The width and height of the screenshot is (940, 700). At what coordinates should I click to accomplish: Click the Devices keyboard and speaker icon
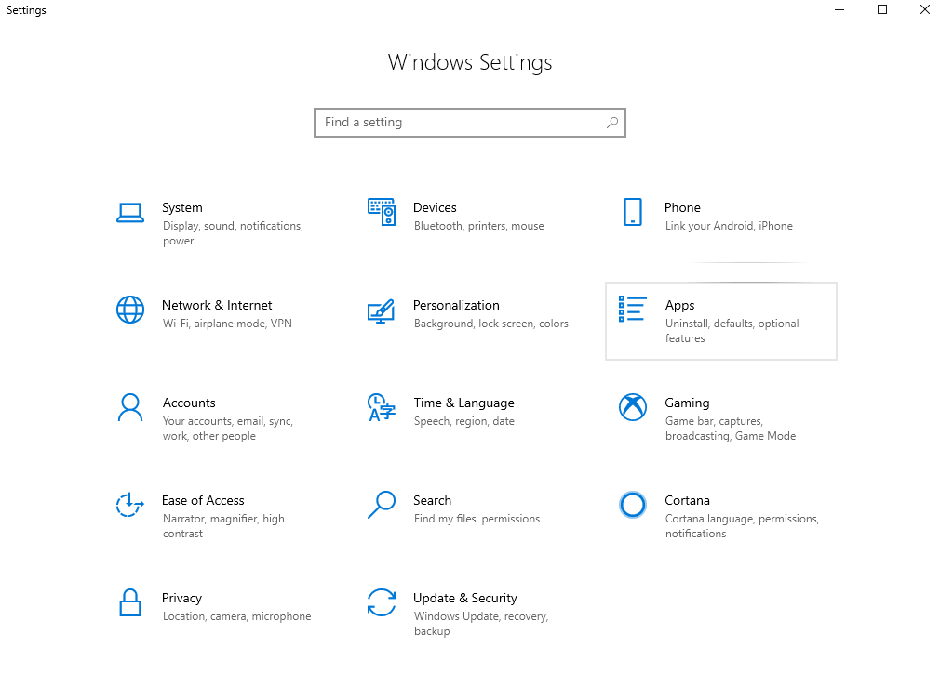[382, 212]
